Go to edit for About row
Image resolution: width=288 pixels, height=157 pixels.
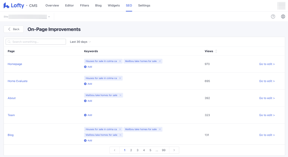[x=267, y=98]
